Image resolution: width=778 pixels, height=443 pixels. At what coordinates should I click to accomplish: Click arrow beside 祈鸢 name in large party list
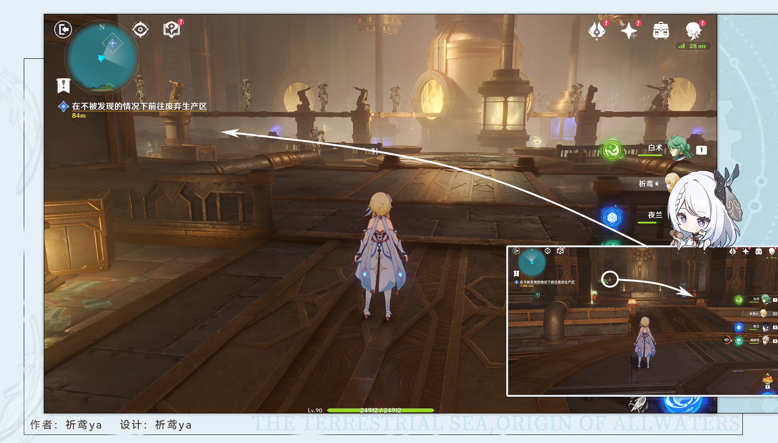(656, 184)
